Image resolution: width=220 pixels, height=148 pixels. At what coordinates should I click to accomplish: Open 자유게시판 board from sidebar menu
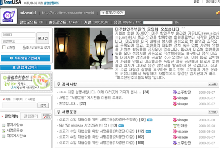pyautogui.click(x=15, y=136)
